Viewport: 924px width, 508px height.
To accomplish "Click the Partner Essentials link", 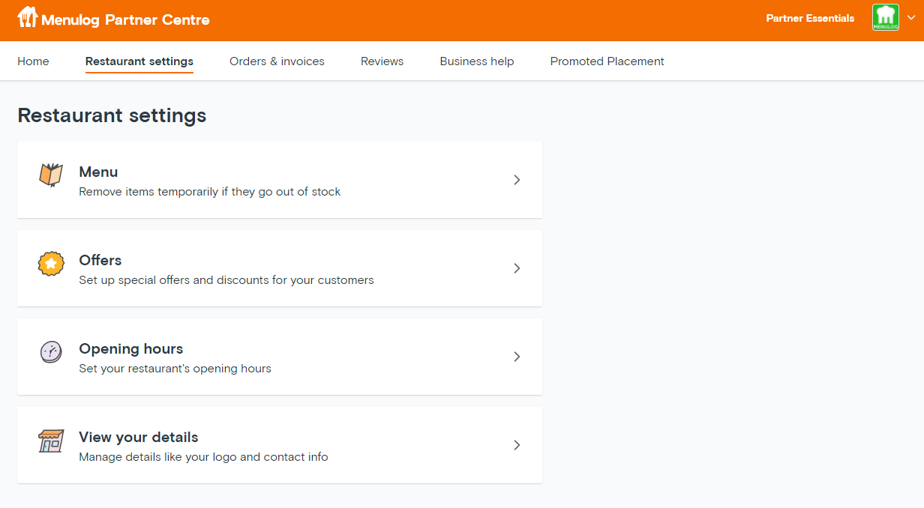I will coord(810,18).
